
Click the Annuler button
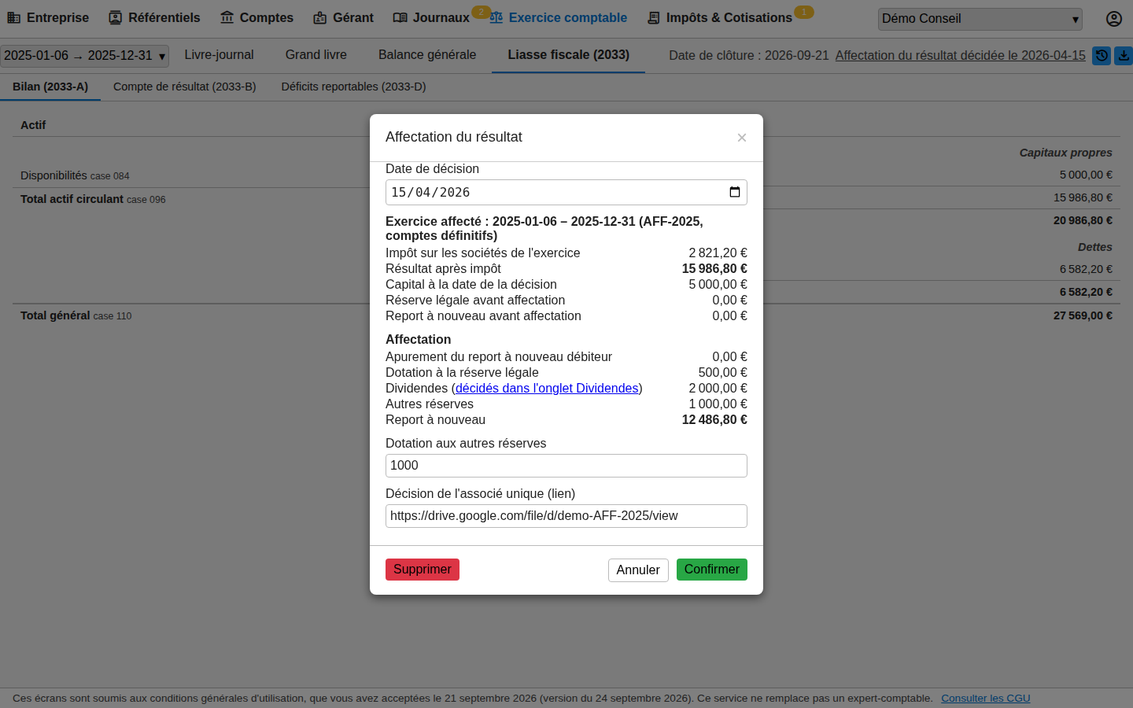click(638, 570)
